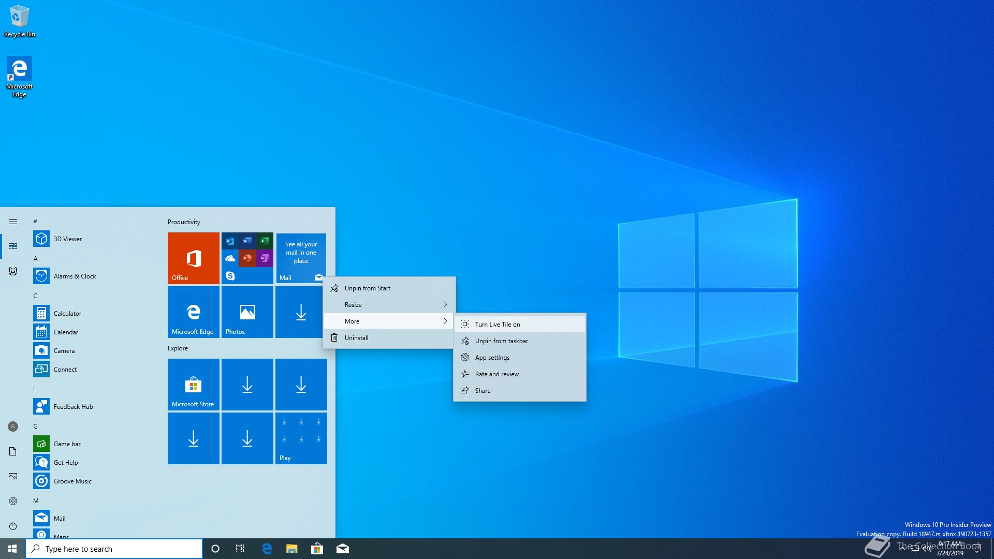Jump to letter C in app list

35,296
